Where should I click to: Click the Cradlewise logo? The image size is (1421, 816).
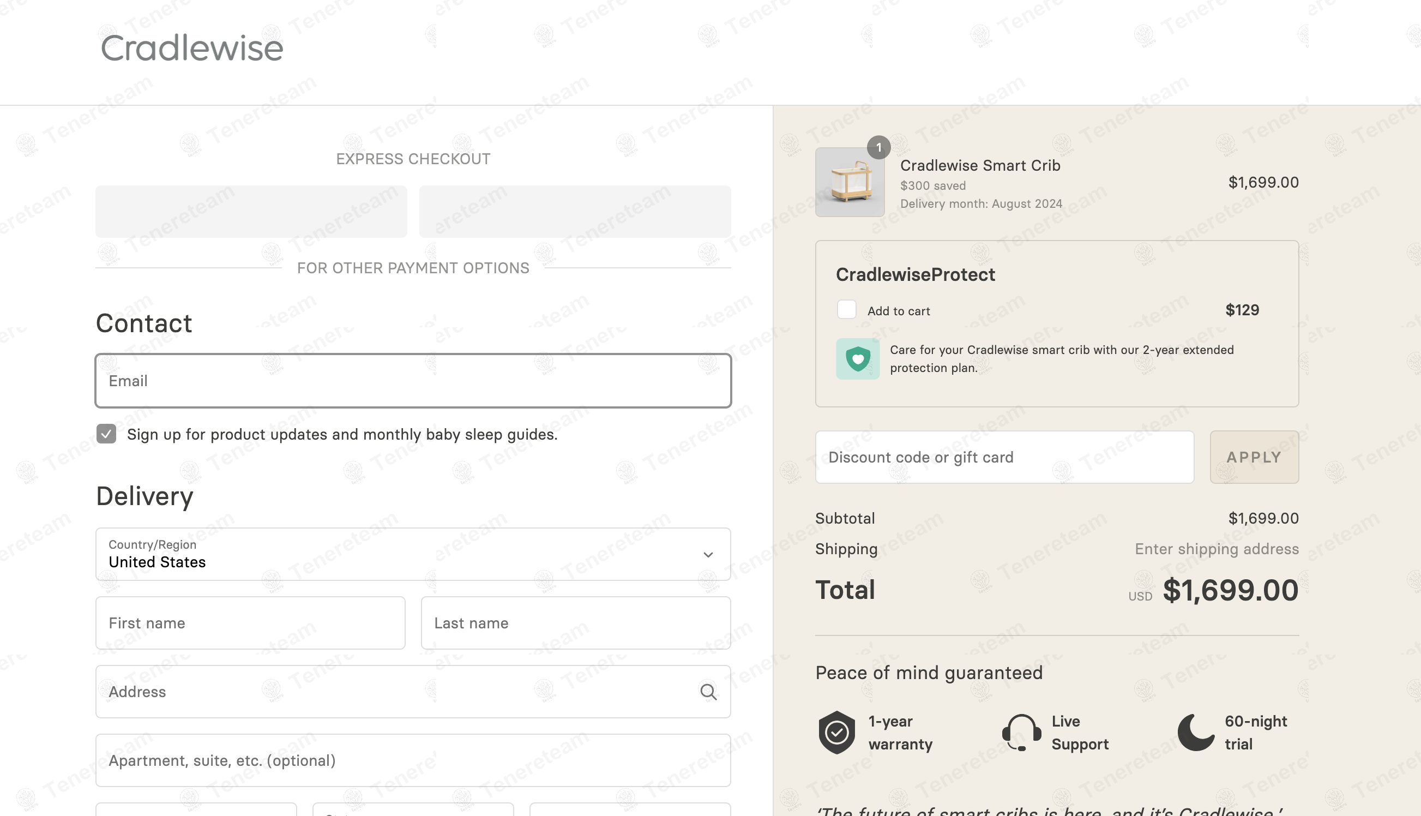(x=191, y=47)
